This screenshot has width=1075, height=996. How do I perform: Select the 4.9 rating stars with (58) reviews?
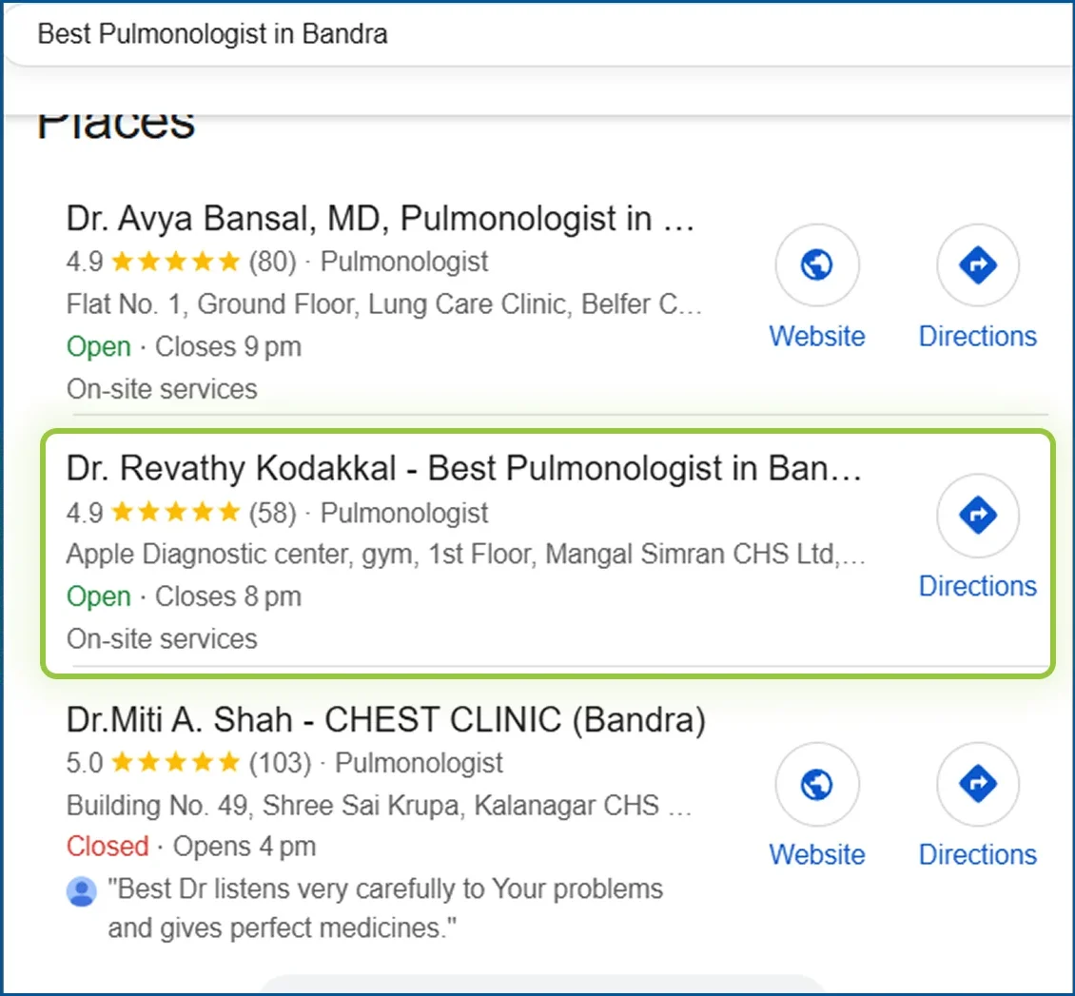pos(175,512)
